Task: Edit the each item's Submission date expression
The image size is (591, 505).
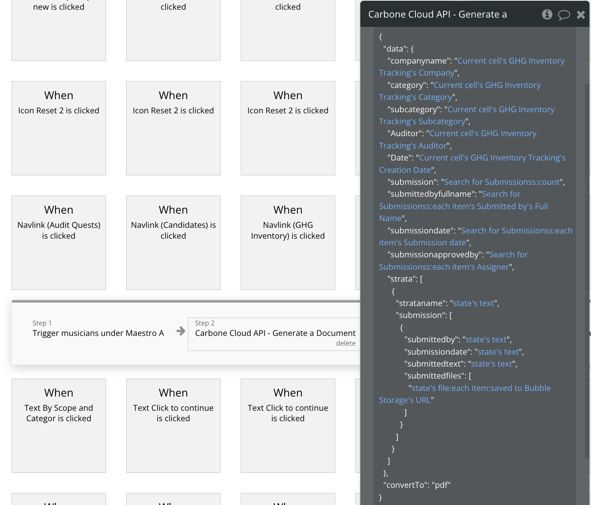Action: [x=476, y=236]
